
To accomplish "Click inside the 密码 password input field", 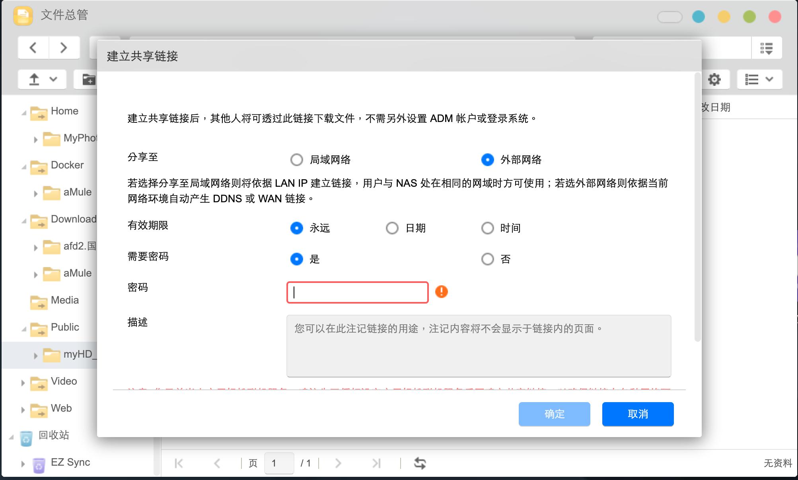I will pyautogui.click(x=356, y=292).
